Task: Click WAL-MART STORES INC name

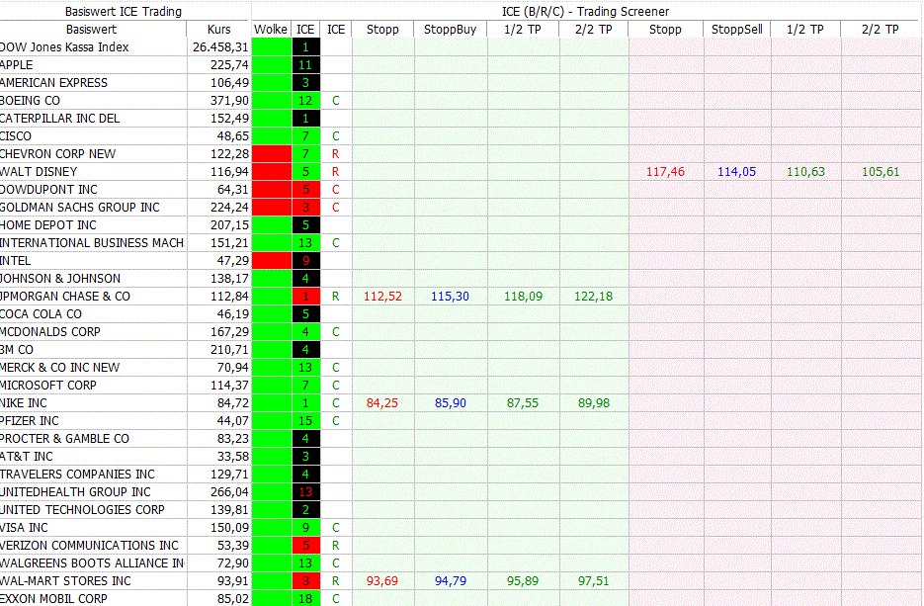Action: tap(65, 580)
